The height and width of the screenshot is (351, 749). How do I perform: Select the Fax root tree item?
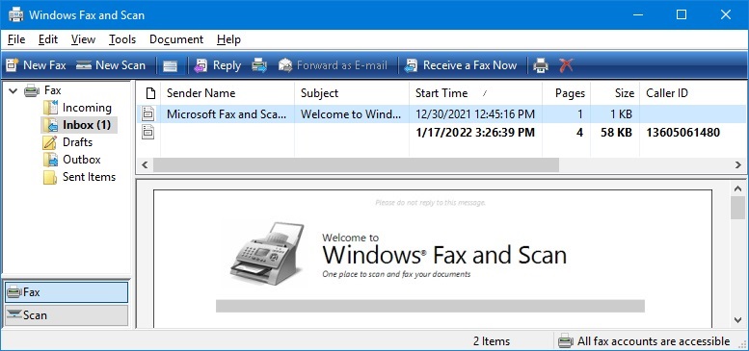click(53, 90)
